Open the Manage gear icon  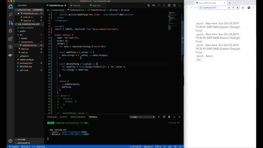(10, 141)
